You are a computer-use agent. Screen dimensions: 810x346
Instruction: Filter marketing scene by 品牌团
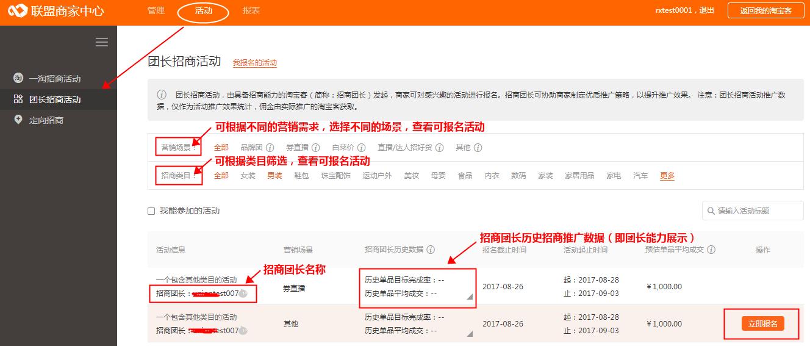251,148
